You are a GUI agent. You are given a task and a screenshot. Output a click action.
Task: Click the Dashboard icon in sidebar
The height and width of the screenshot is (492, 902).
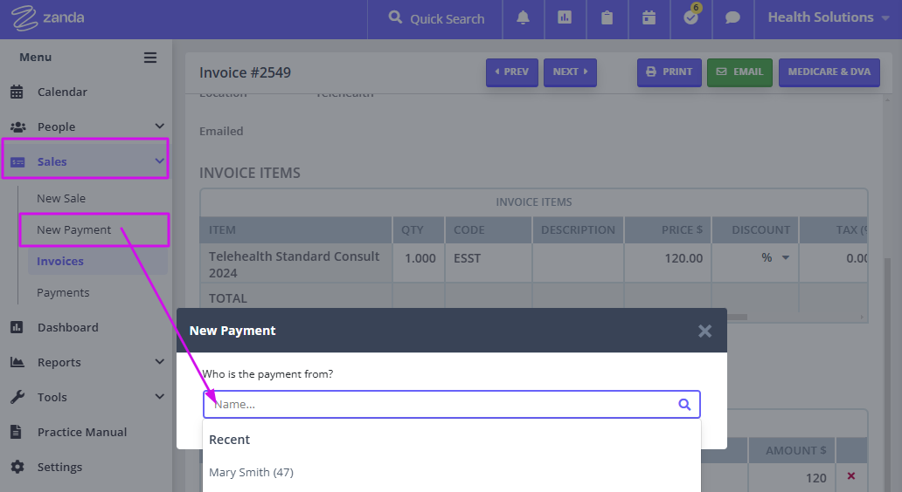(x=17, y=327)
